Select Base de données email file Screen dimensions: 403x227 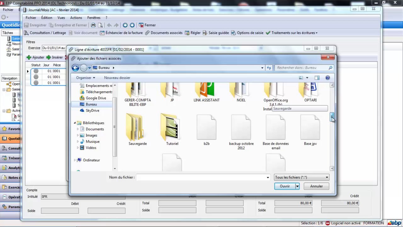[x=276, y=132]
